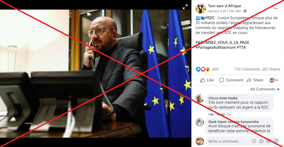Open the All Comments filter dropdown
The width and height of the screenshot is (284, 147).
(265, 89)
